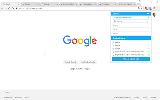The width and height of the screenshot is (160, 100).
Task: Click 'On duplicate tab detected' label
Action: tap(122, 17)
